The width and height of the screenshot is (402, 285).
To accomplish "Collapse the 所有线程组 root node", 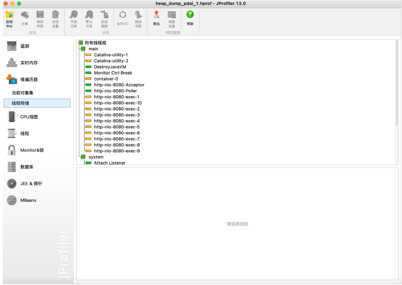I will [81, 43].
